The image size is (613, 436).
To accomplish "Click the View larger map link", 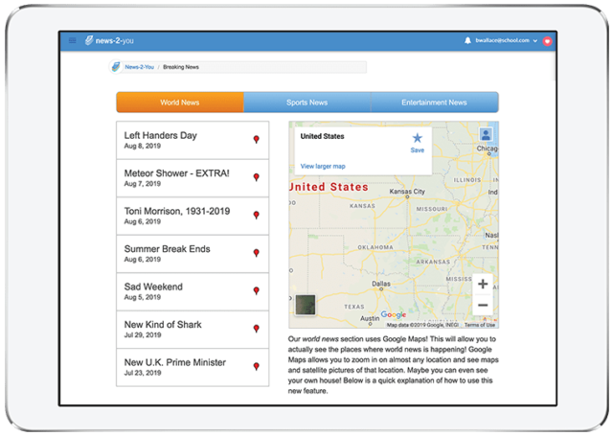I will pos(322,166).
